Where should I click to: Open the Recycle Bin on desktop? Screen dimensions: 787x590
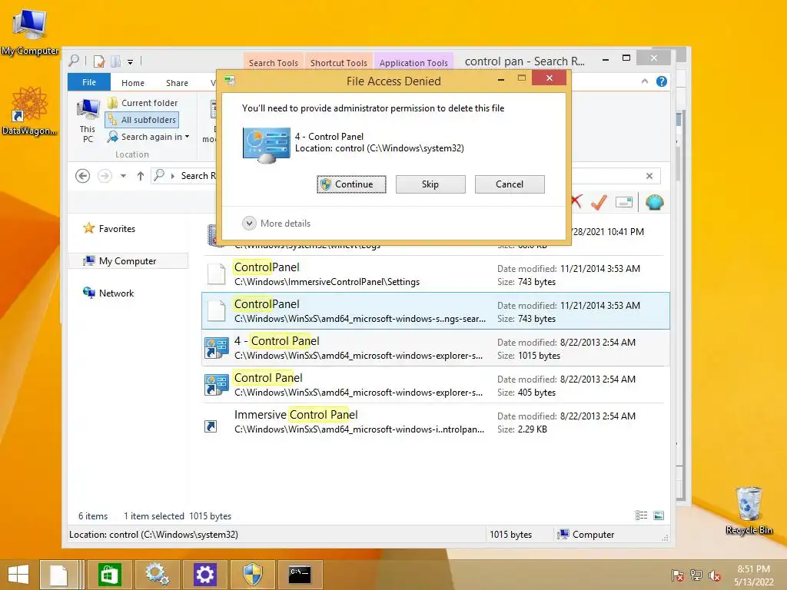749,510
